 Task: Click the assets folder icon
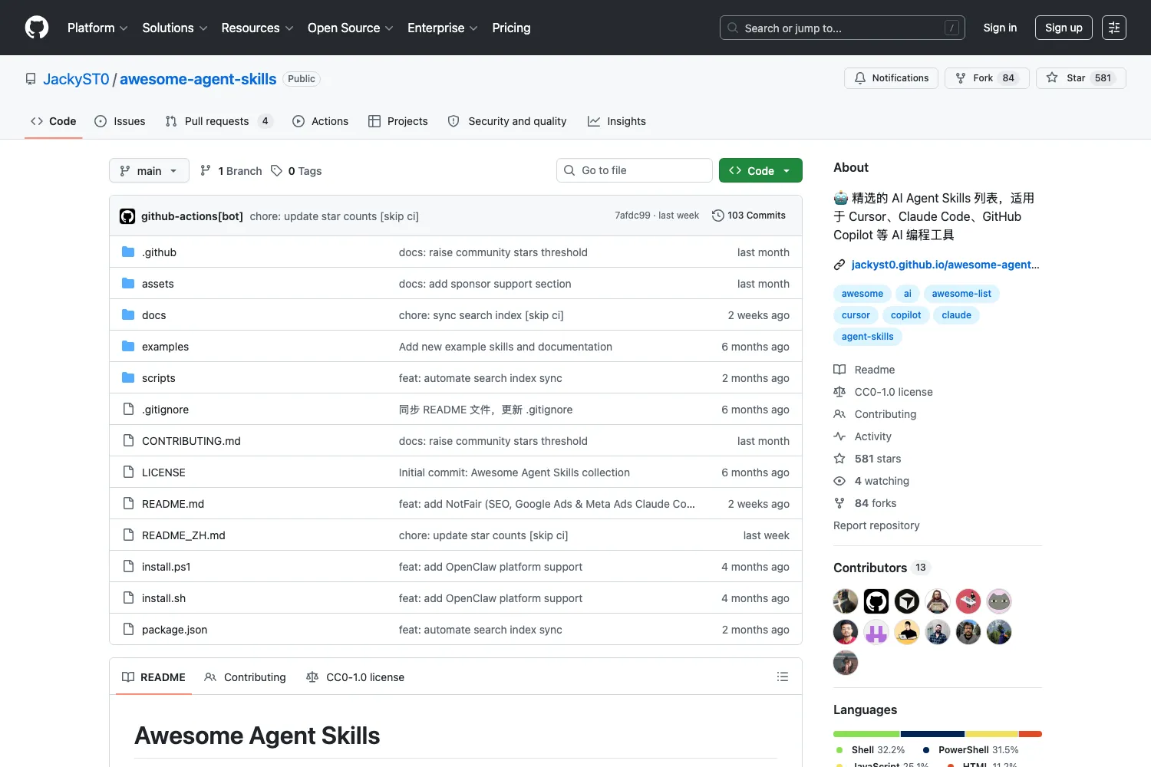tap(128, 284)
